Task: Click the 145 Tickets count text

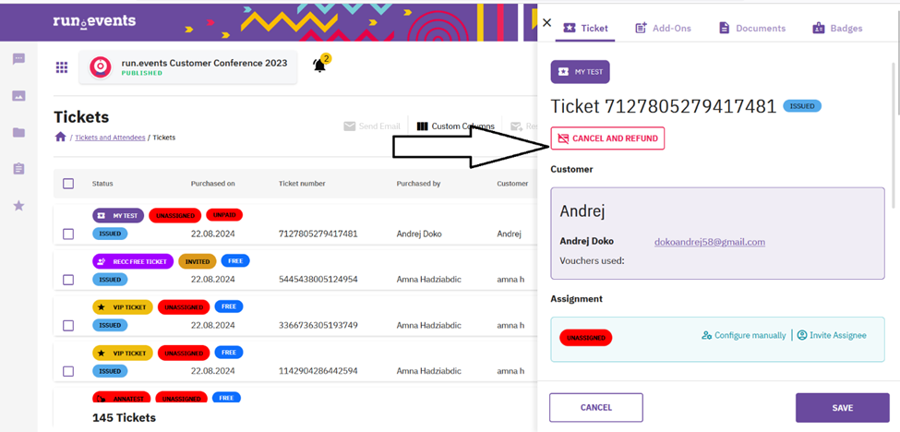Action: [x=124, y=417]
